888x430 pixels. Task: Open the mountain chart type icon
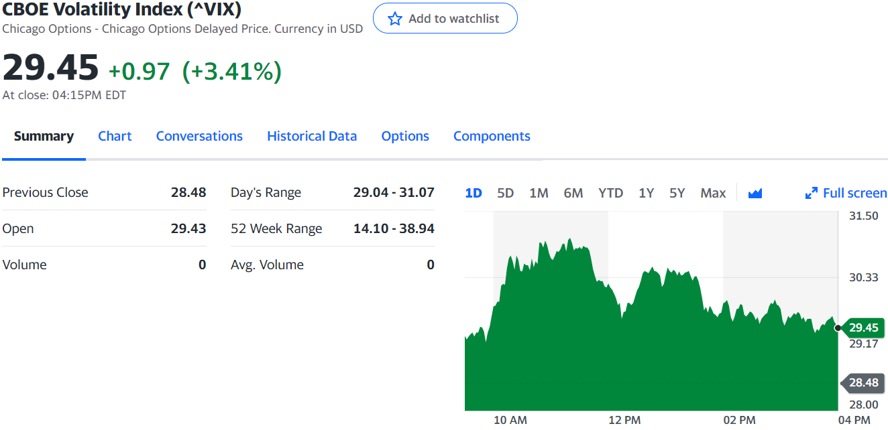click(755, 194)
